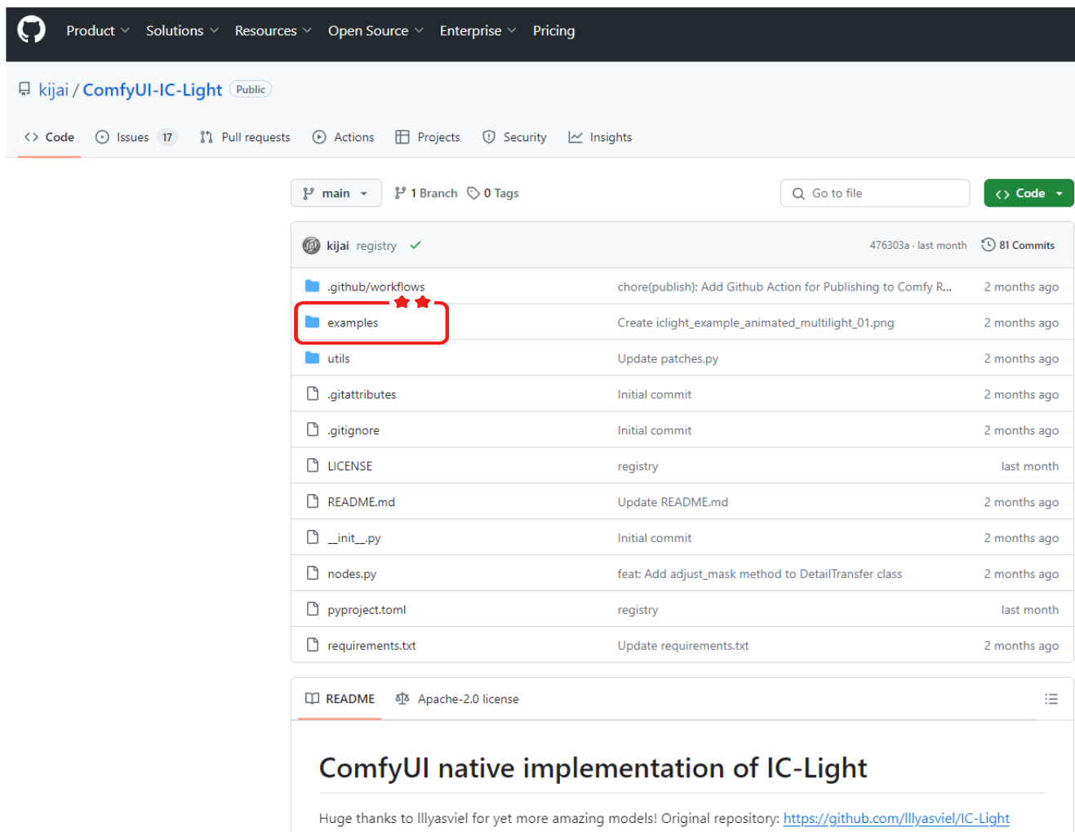Open the 'Update patches.py' commit message
The height and width of the screenshot is (832, 1075).
[x=668, y=358]
